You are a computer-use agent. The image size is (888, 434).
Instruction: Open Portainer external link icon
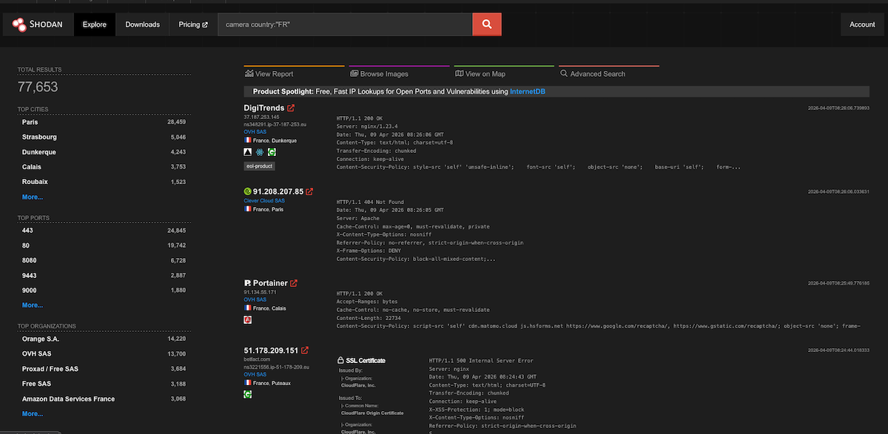coord(294,283)
